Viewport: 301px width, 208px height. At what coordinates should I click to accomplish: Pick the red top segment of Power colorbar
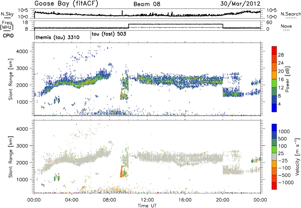[x=274, y=50]
